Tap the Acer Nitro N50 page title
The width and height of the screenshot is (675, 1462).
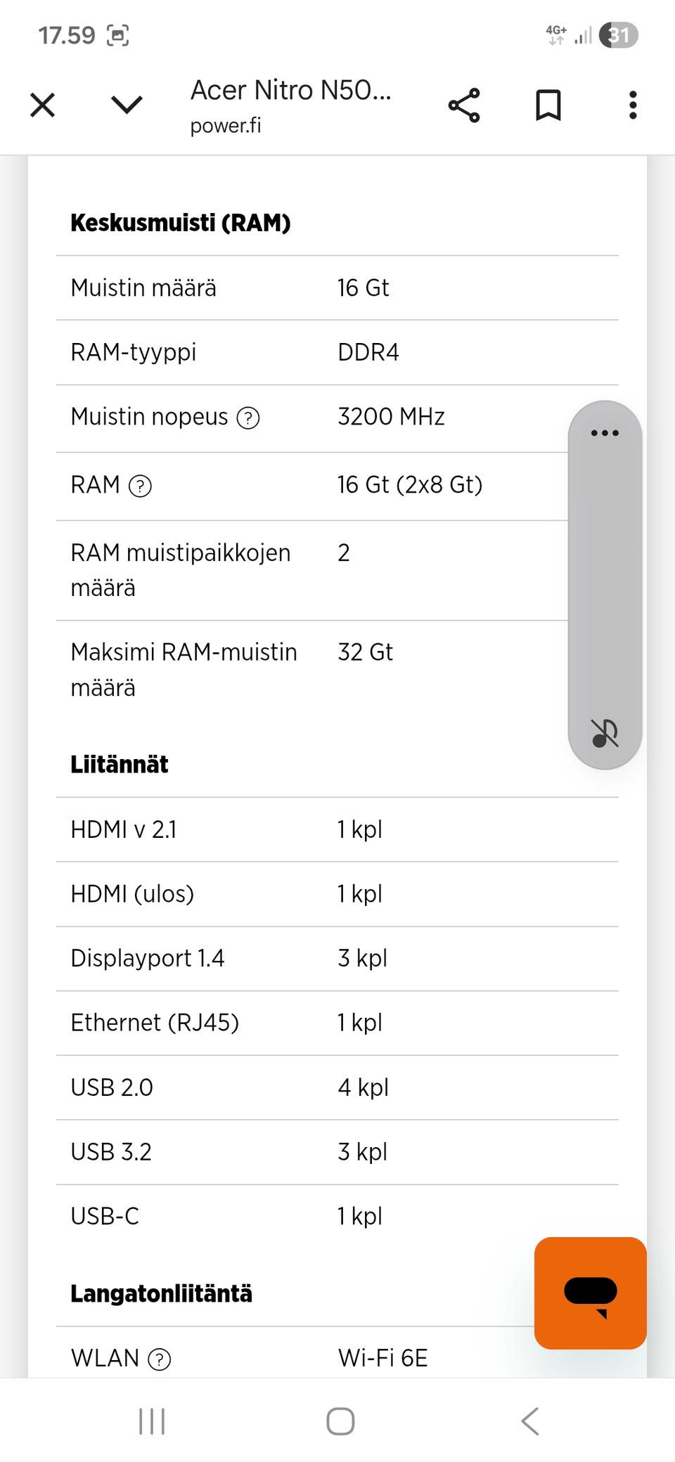pyautogui.click(x=290, y=91)
